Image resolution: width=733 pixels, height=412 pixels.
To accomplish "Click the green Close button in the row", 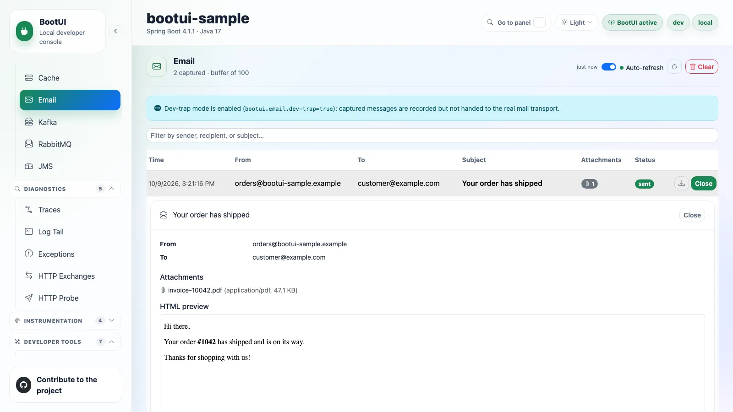I will [x=704, y=184].
